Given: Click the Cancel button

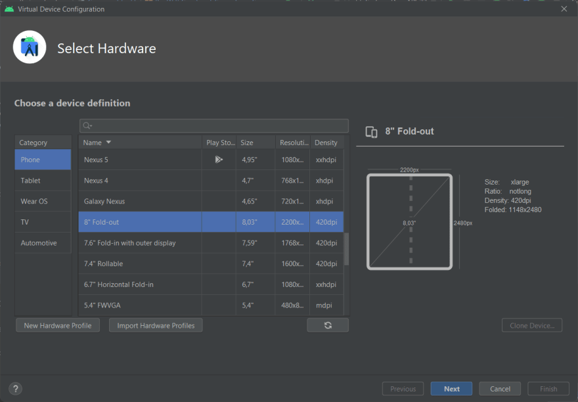Looking at the screenshot, I should coord(500,389).
